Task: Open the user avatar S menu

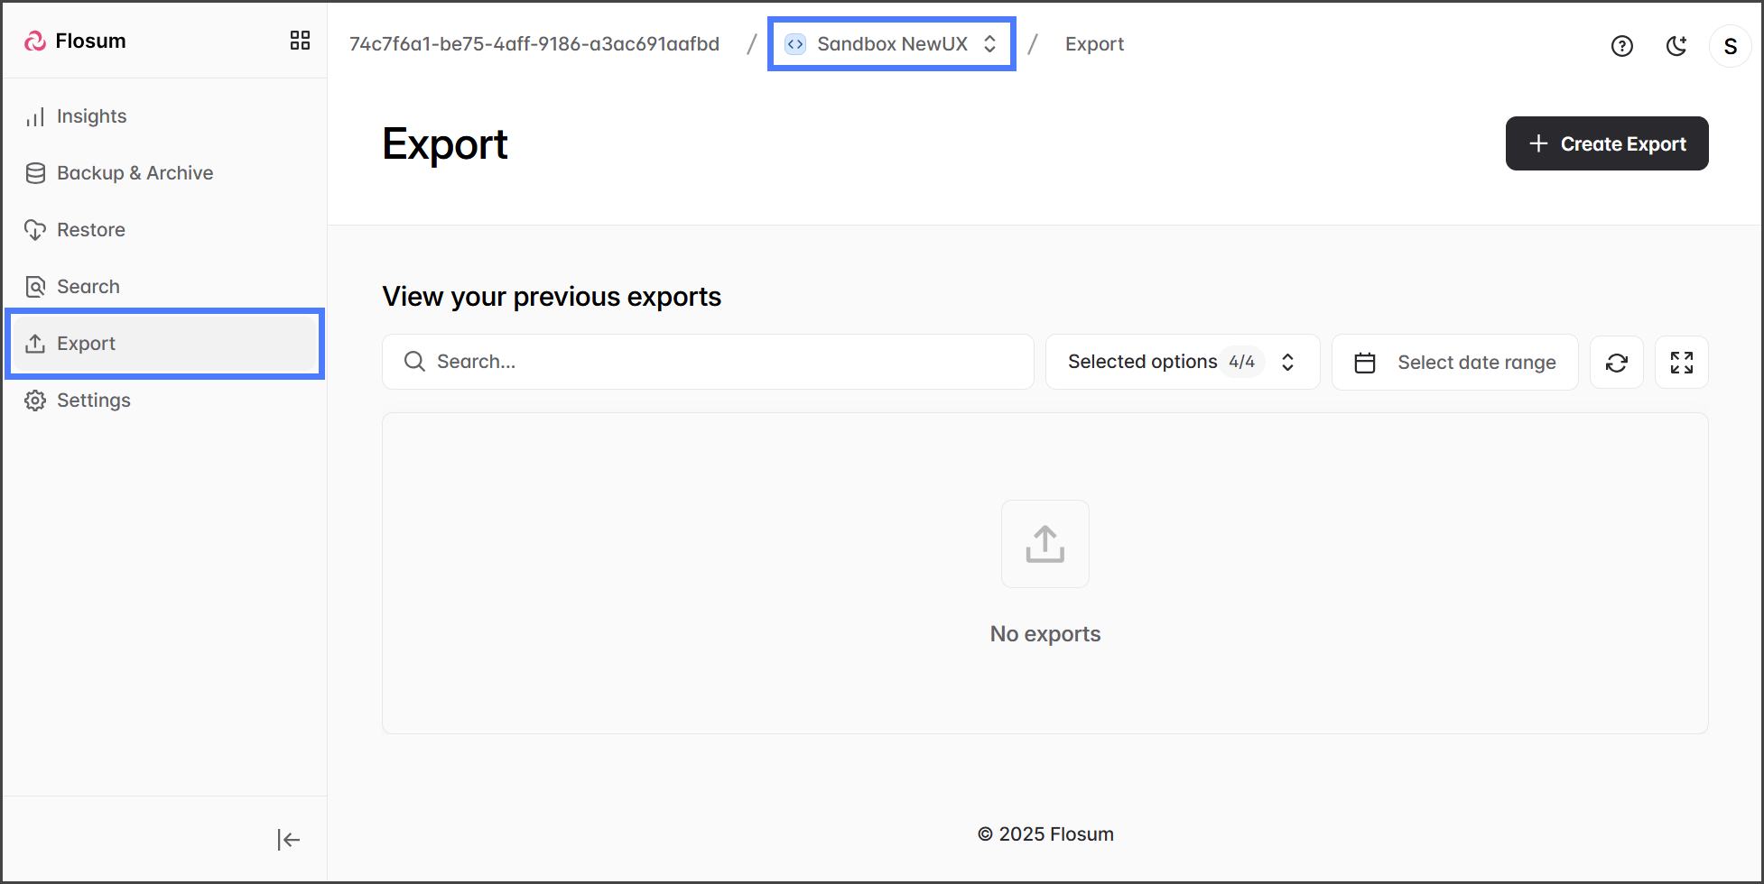Action: (1730, 46)
